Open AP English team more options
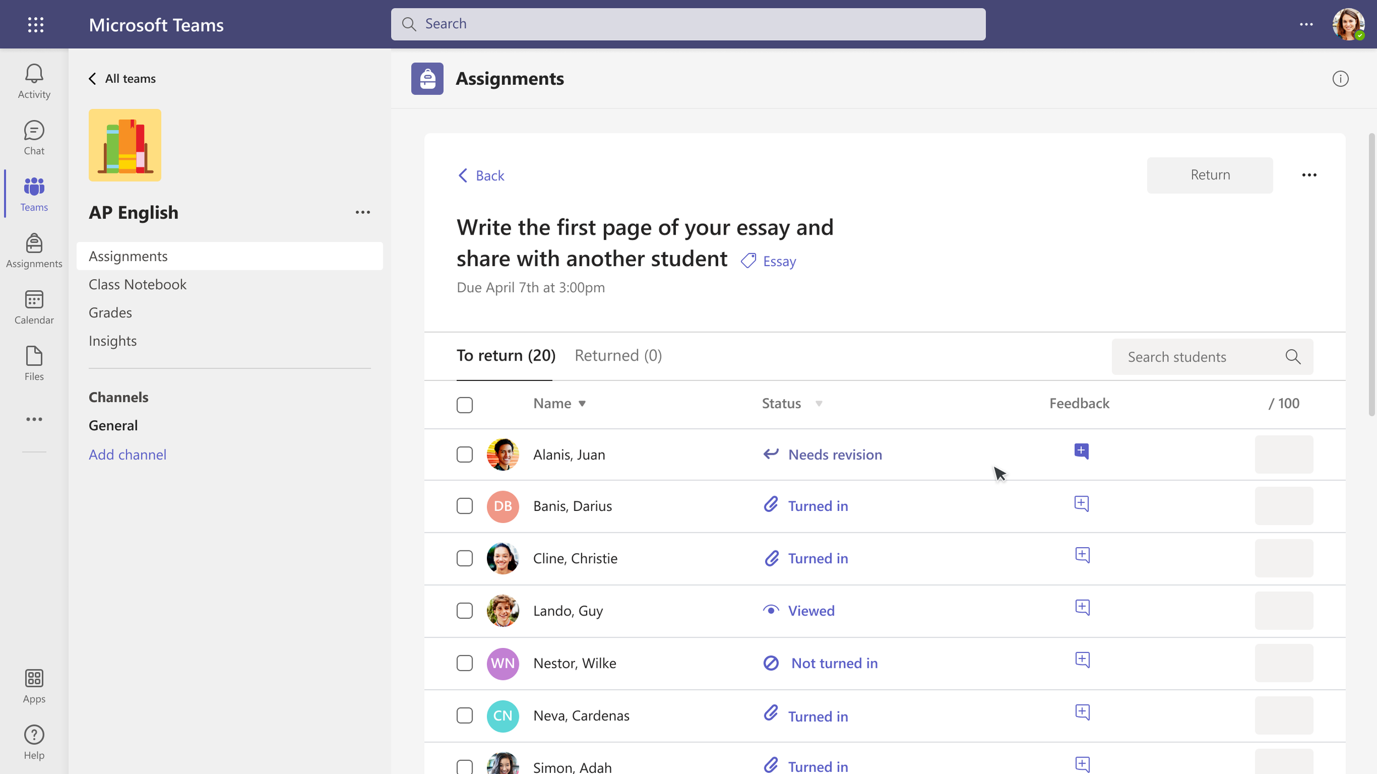Viewport: 1377px width, 774px height. pyautogui.click(x=362, y=212)
